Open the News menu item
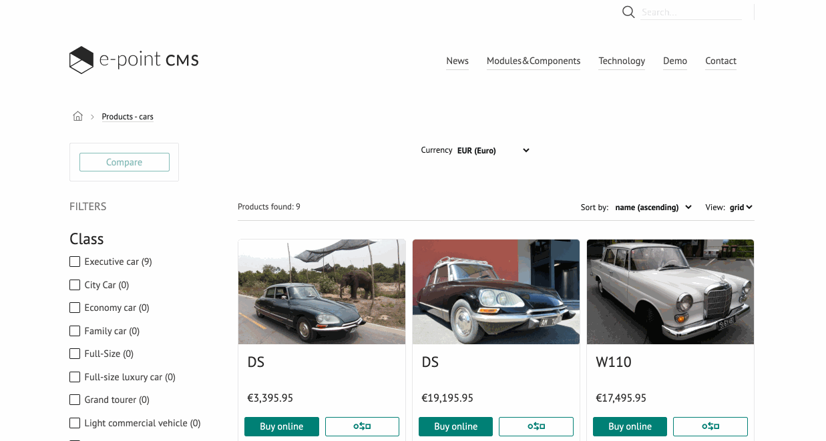The image size is (826, 441). [x=457, y=61]
